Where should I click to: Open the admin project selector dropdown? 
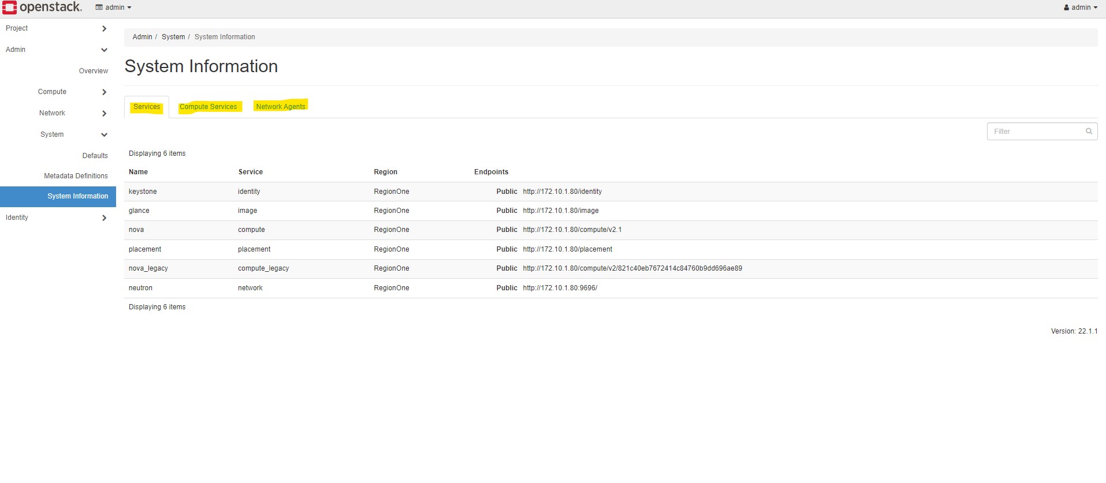point(113,8)
